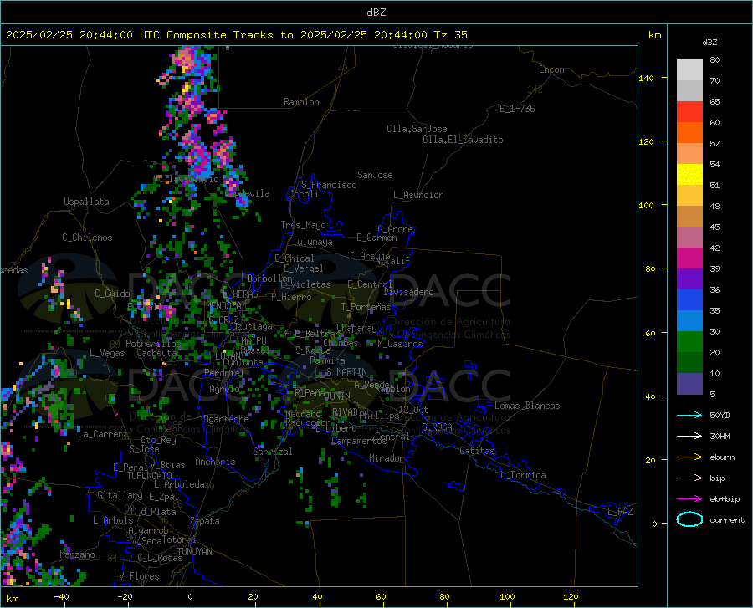This screenshot has width=753, height=608.
Task: Click the cyan 'current' ellipse legend icon
Action: point(689,519)
